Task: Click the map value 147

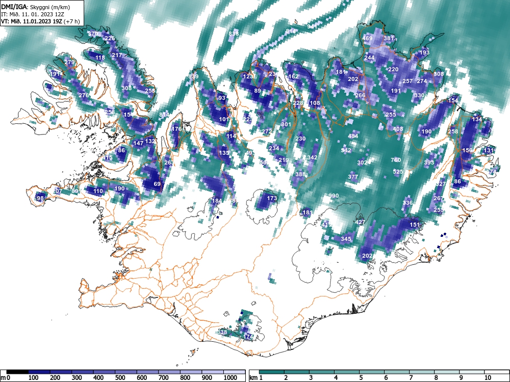Action: (138, 143)
